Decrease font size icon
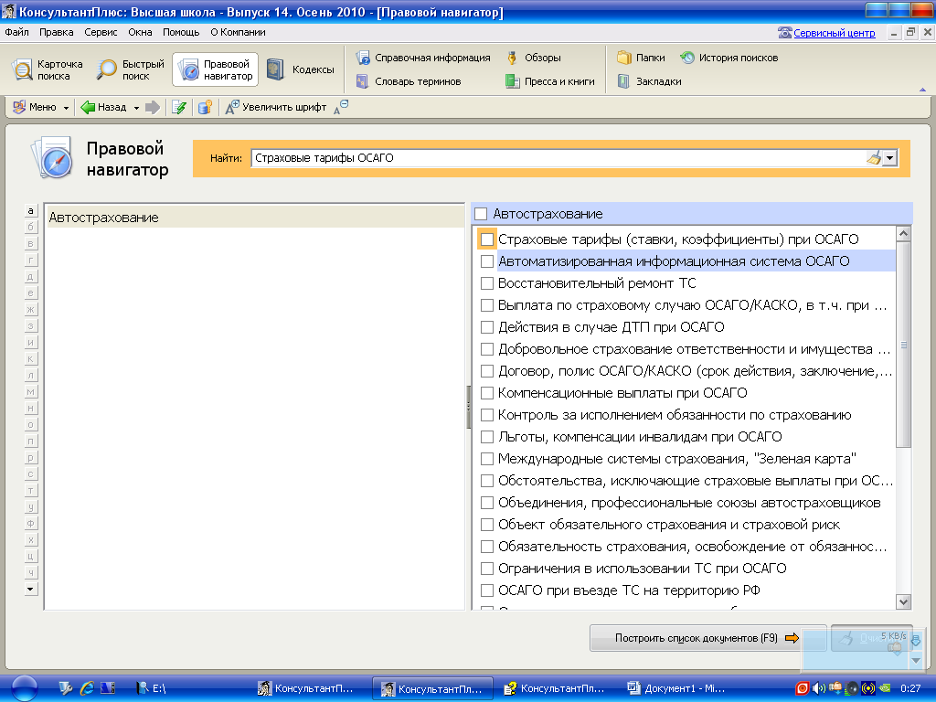 click(x=341, y=108)
